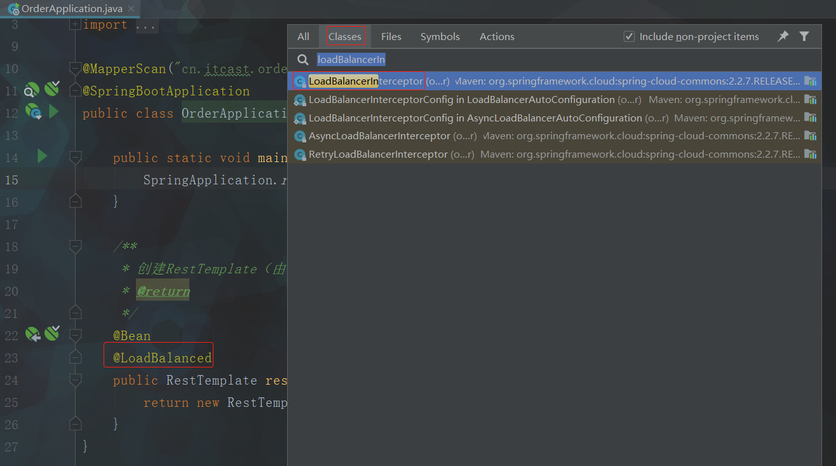
Task: Run OrderApplication class via line 12 green arrow
Action: [53, 112]
